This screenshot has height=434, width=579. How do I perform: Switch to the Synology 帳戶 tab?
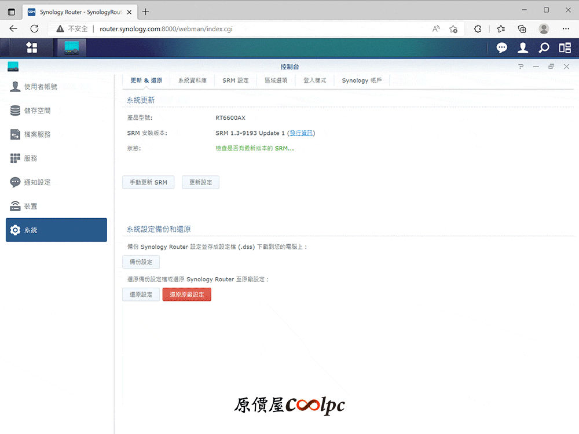point(362,80)
